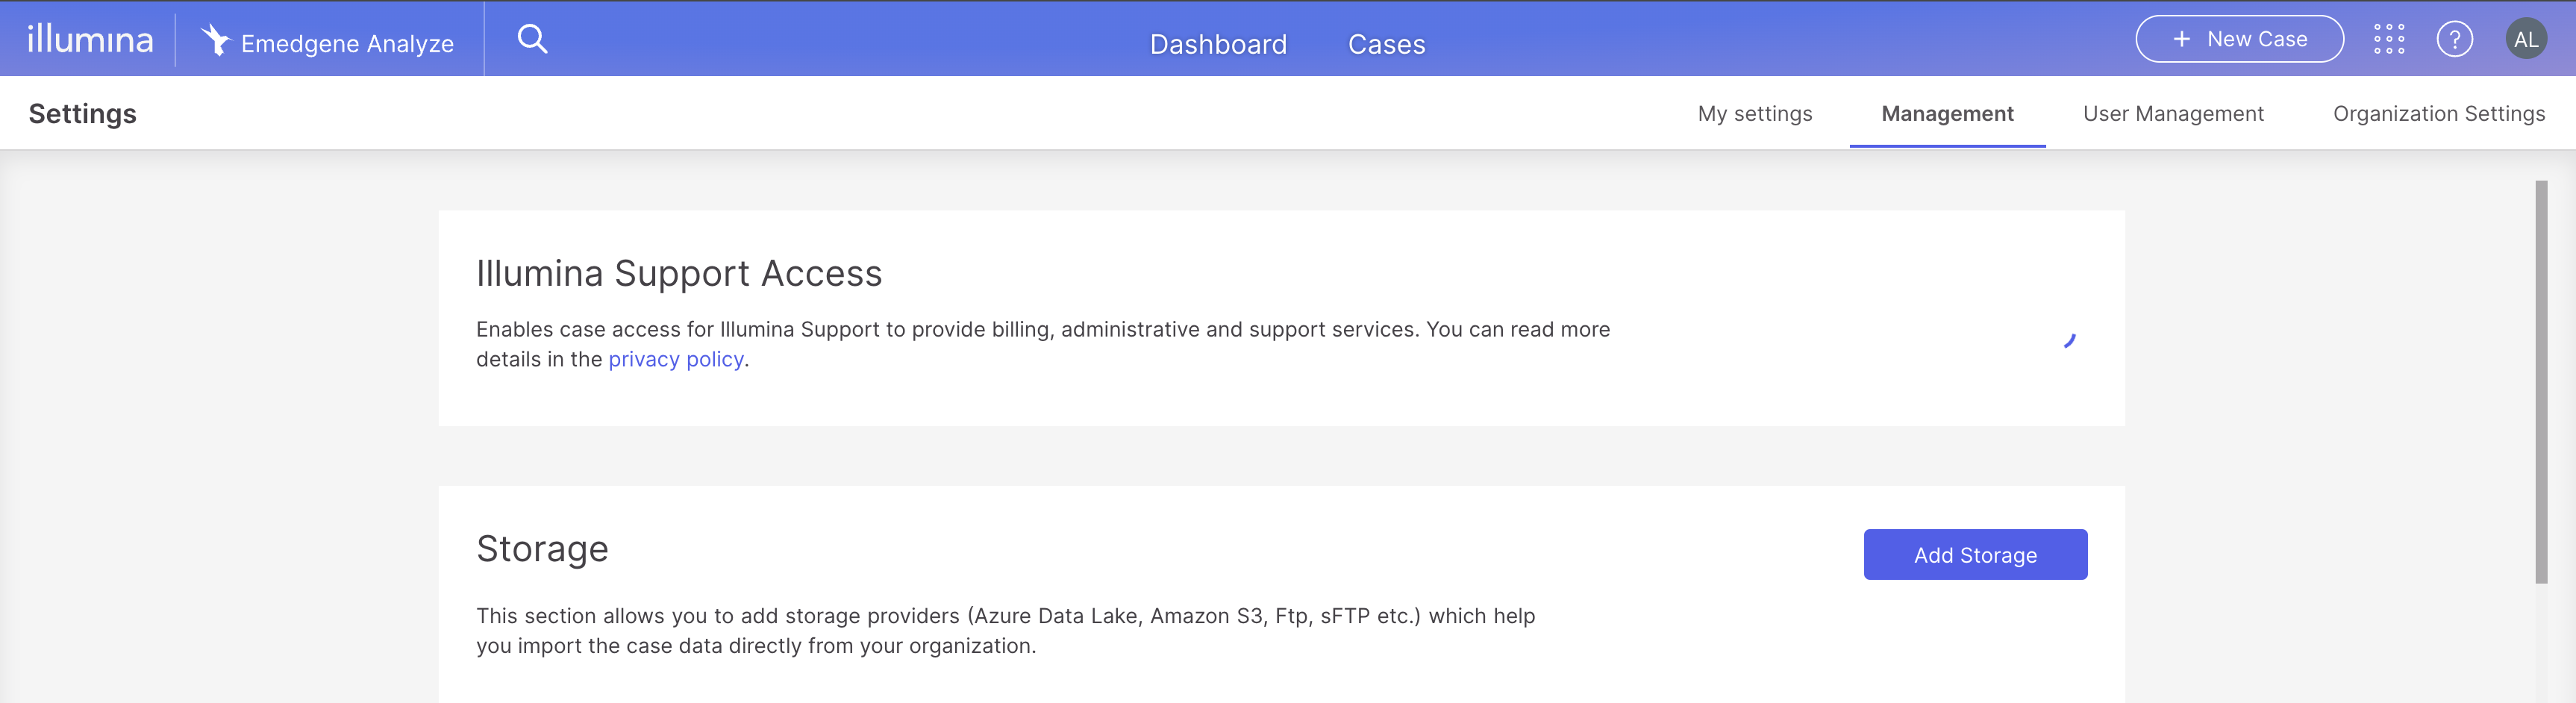Follow the privacy policy link
2576x703 pixels.
click(676, 360)
